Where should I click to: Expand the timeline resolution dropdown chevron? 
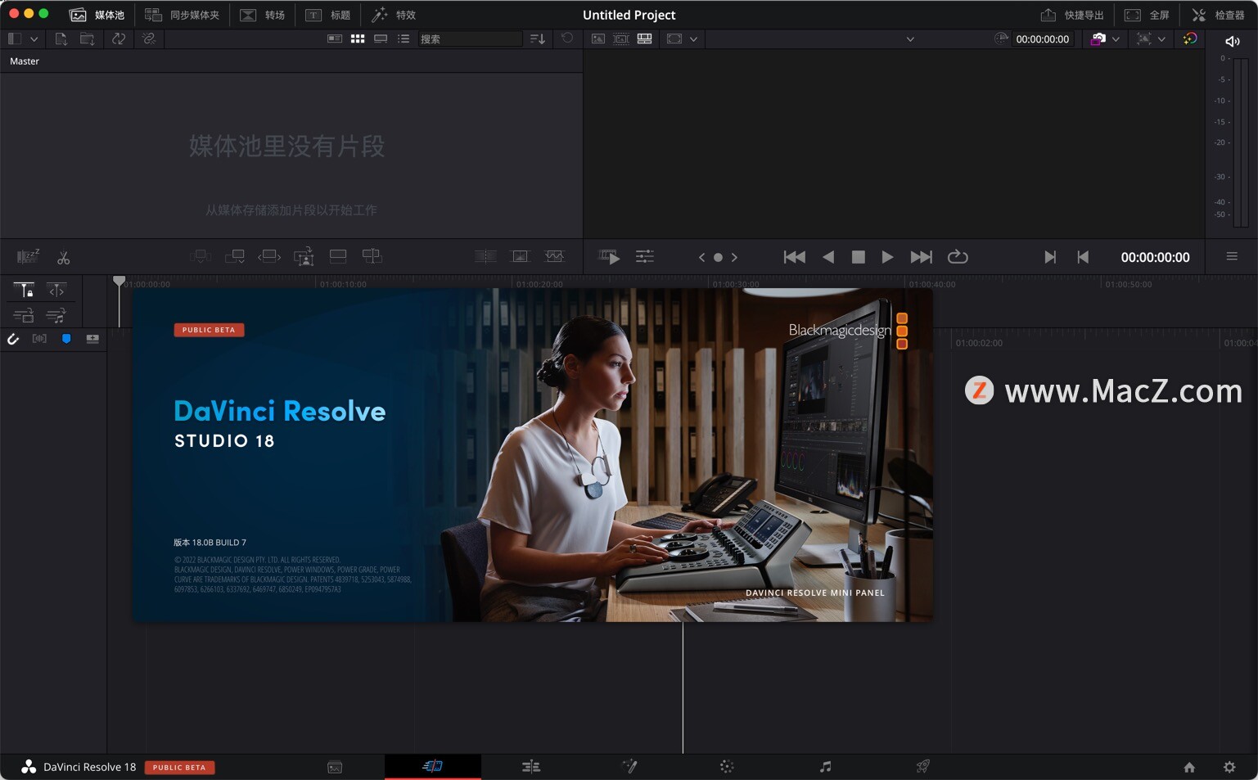[1161, 38]
